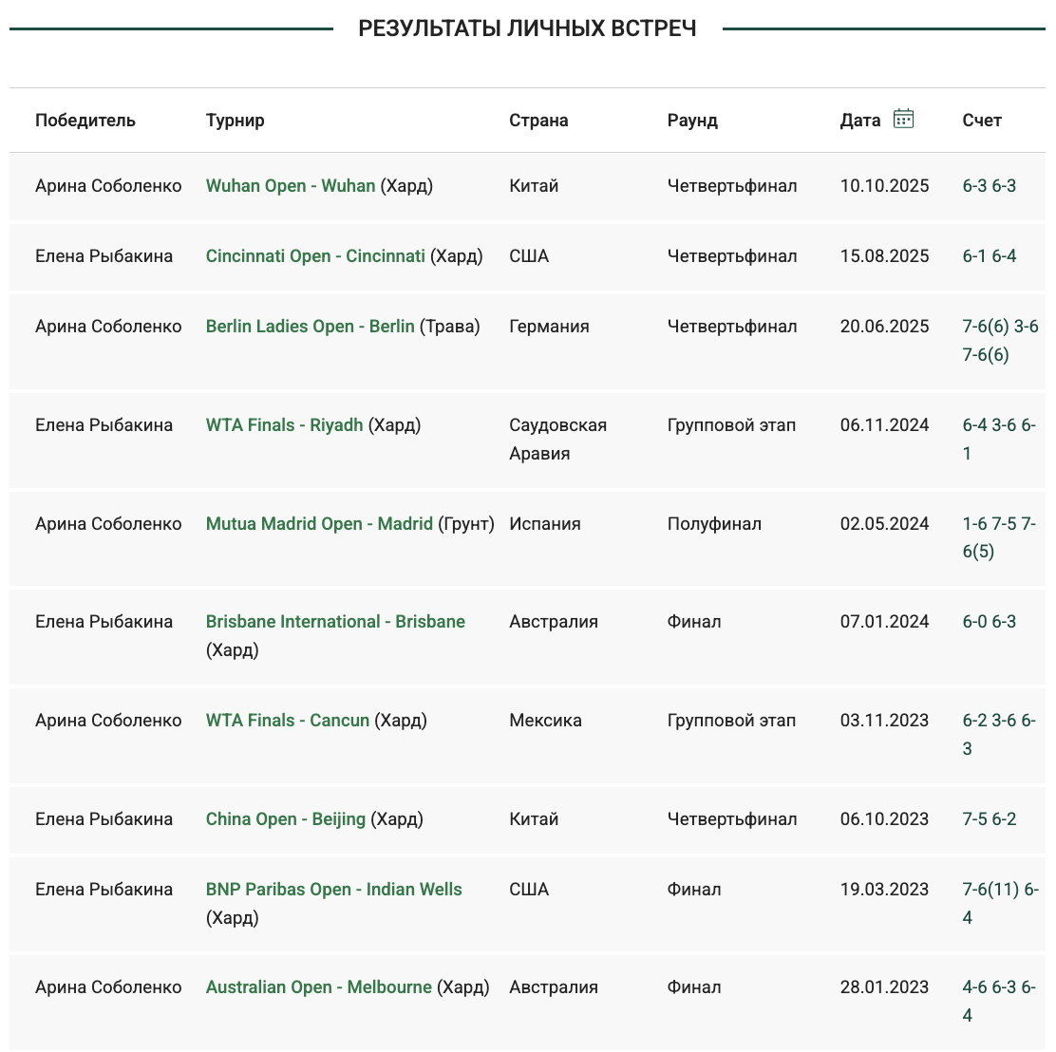Select BNP Paribas Open - Indian Wells link
The image size is (1056, 1052).
(x=334, y=890)
